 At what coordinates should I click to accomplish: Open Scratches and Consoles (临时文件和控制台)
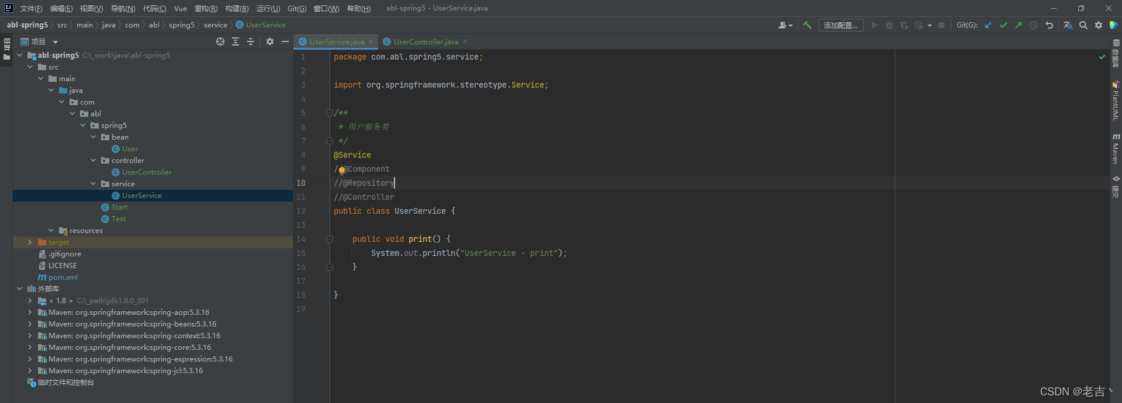pyautogui.click(x=65, y=382)
